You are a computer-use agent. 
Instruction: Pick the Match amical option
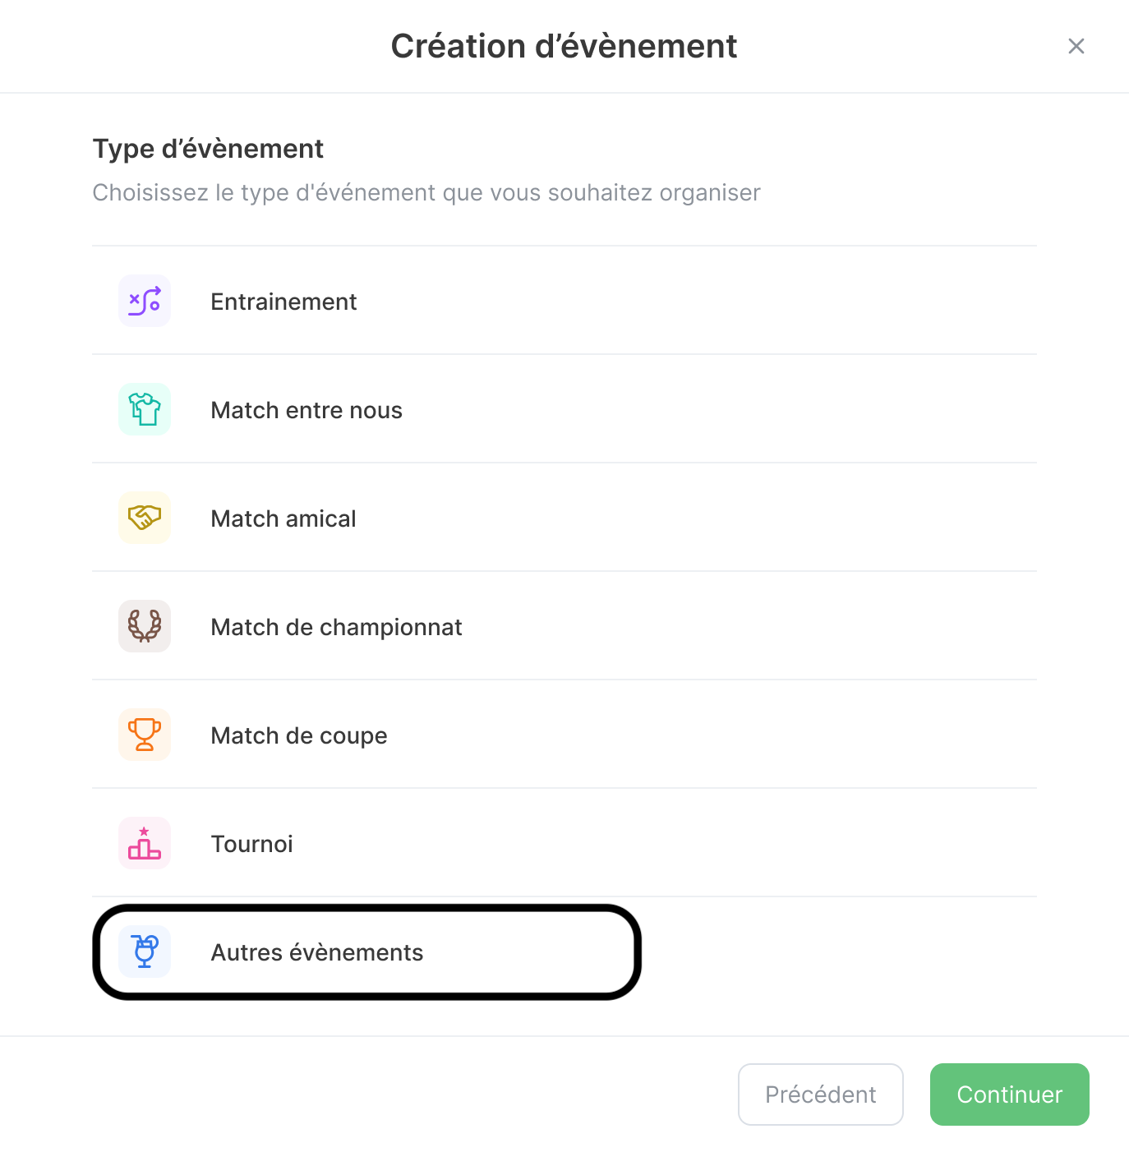283,518
